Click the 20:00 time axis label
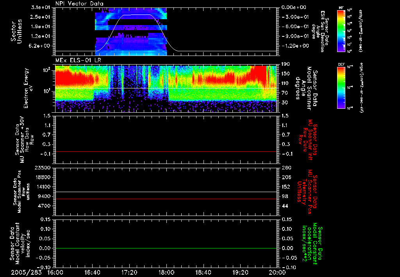The height and width of the screenshot is (277, 400). [x=277, y=273]
